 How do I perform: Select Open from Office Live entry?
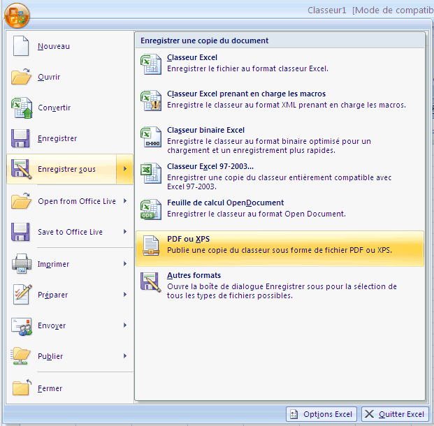click(x=70, y=201)
